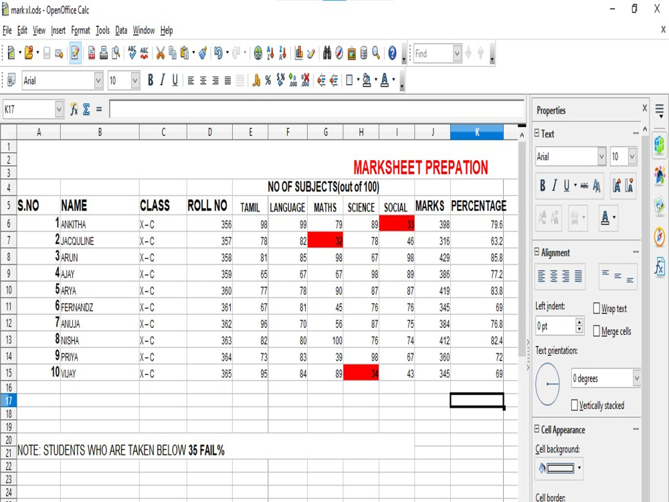Open Properties panel Font Color button

tap(608, 218)
